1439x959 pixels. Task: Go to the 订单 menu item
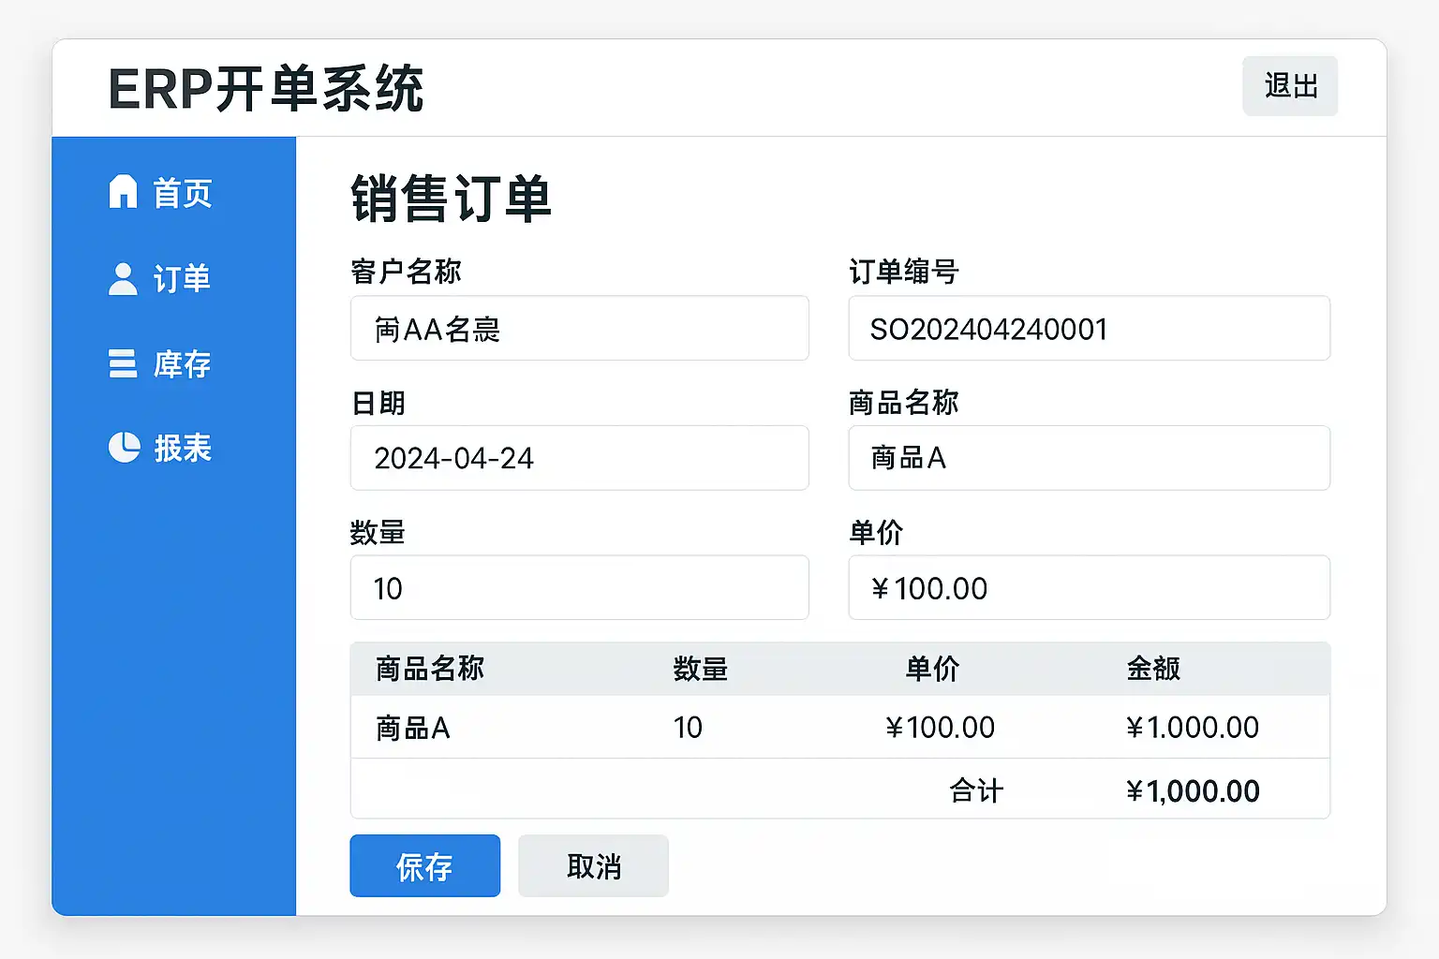click(x=182, y=279)
